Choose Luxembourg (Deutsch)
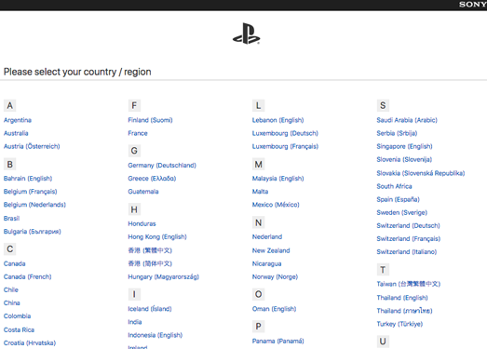 pyautogui.click(x=285, y=133)
